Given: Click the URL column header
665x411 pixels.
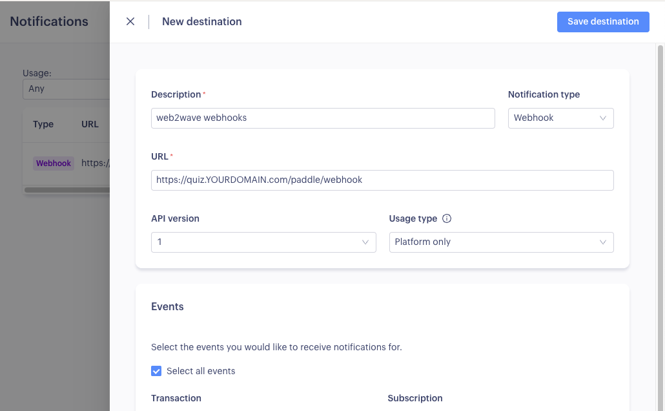Looking at the screenshot, I should pos(90,124).
